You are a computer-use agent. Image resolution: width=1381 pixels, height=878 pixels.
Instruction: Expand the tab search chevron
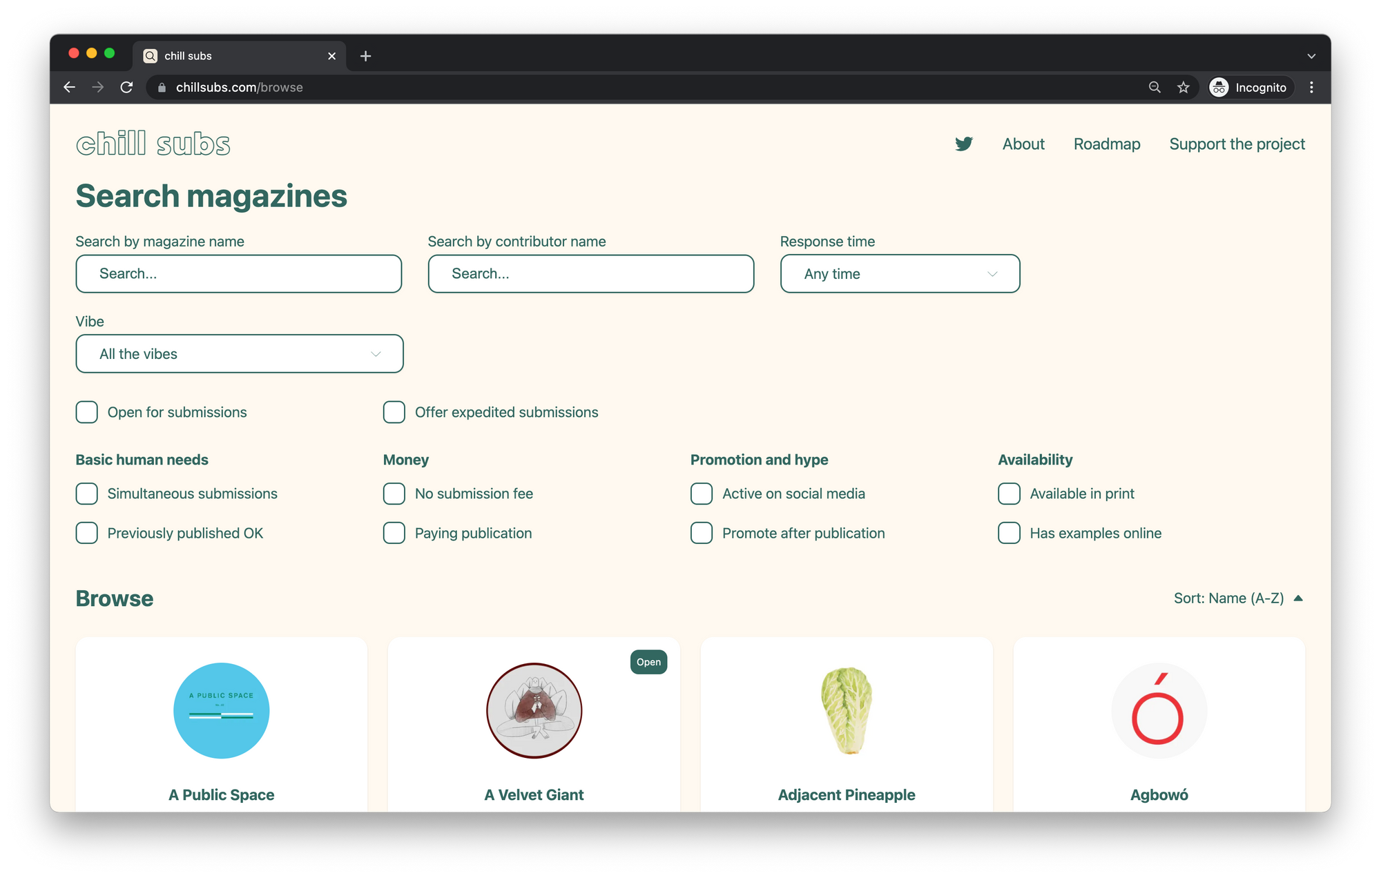point(1311,56)
